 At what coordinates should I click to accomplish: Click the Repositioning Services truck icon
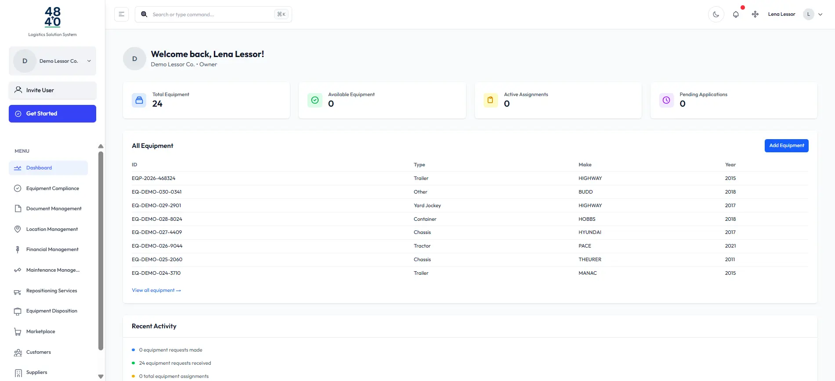point(18,291)
